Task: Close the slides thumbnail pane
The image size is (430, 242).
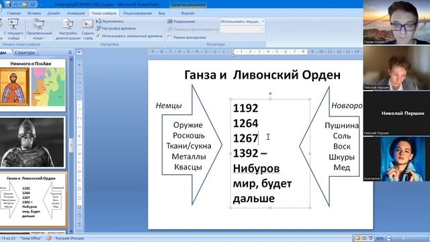Action: [70, 52]
